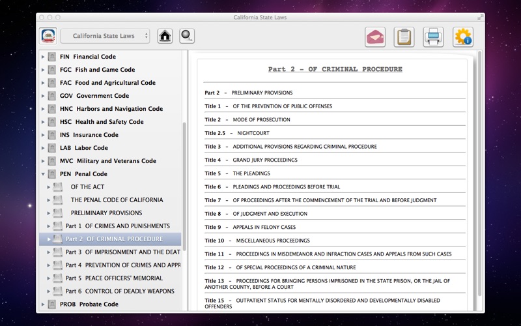Expand Part 1 Of Crimes and Punishments

click(49, 226)
